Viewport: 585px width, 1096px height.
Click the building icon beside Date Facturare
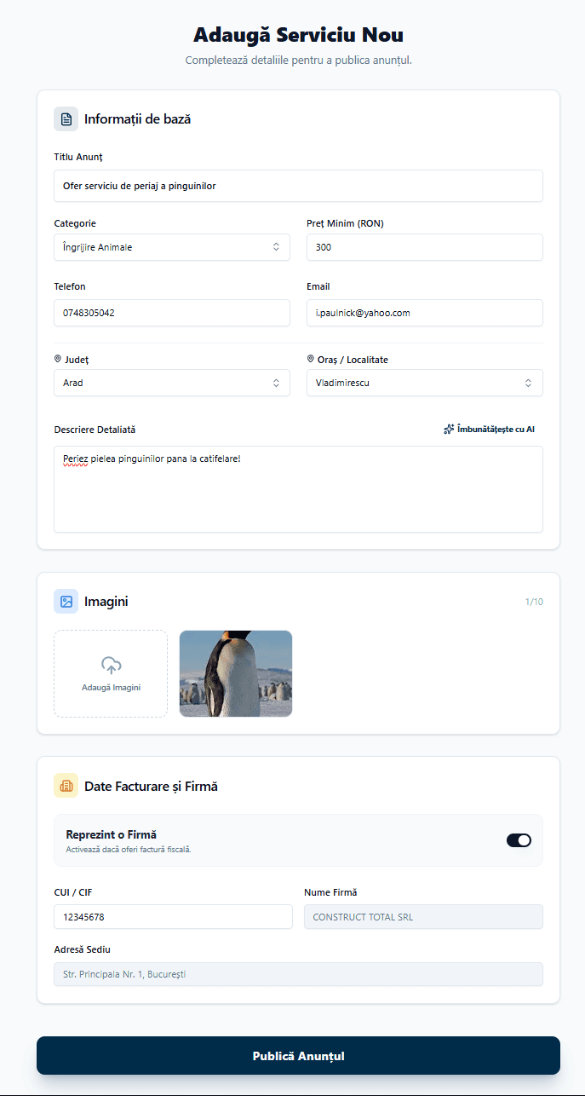(x=66, y=786)
